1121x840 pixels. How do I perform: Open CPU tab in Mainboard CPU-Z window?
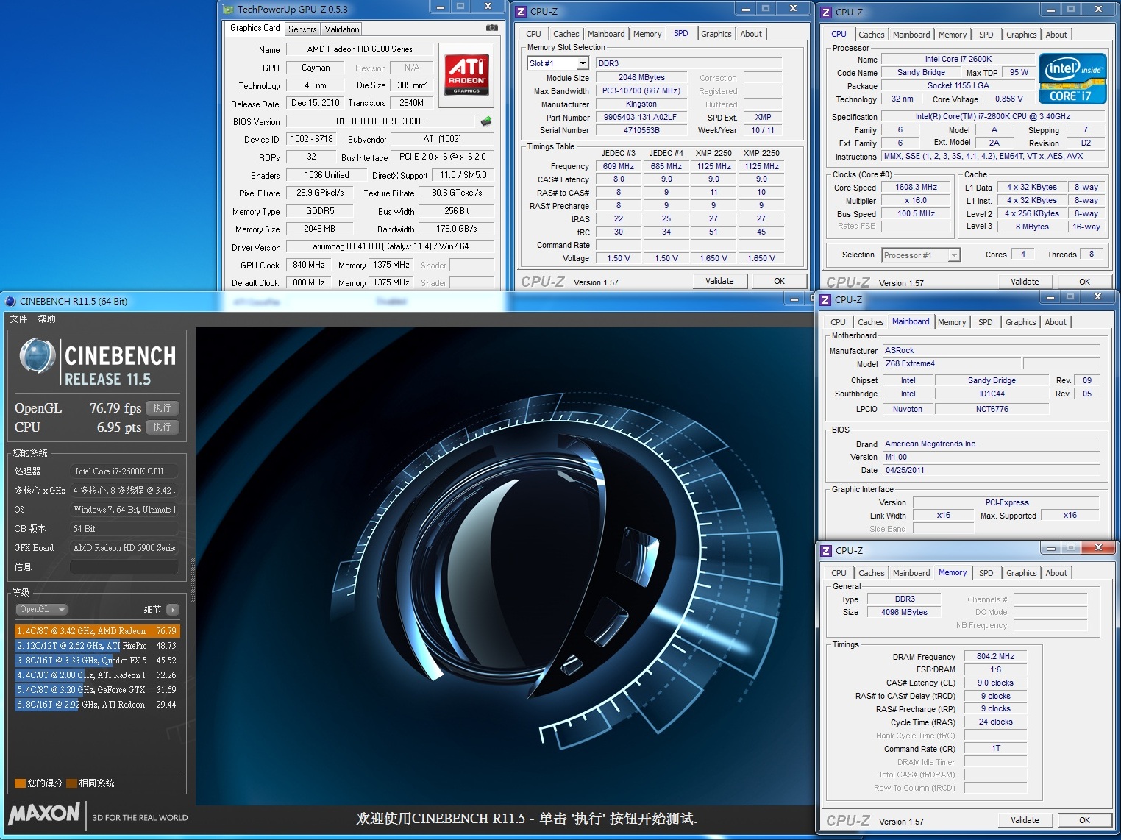[838, 322]
